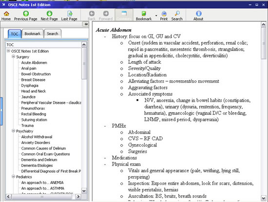Open Anxiety Disorders topic
Image resolution: width=268 pixels, height=202 pixels.
[x=36, y=143]
